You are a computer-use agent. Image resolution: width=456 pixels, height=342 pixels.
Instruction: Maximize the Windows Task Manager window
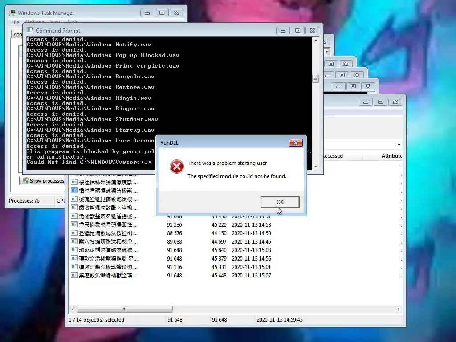point(162,13)
